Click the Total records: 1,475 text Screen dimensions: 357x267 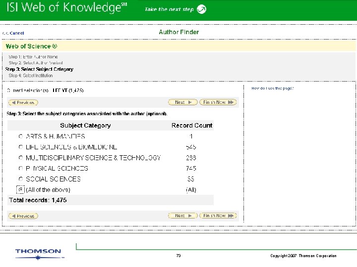[x=38, y=200]
